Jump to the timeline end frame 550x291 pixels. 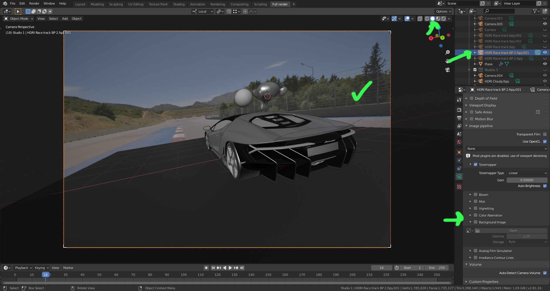(x=242, y=268)
